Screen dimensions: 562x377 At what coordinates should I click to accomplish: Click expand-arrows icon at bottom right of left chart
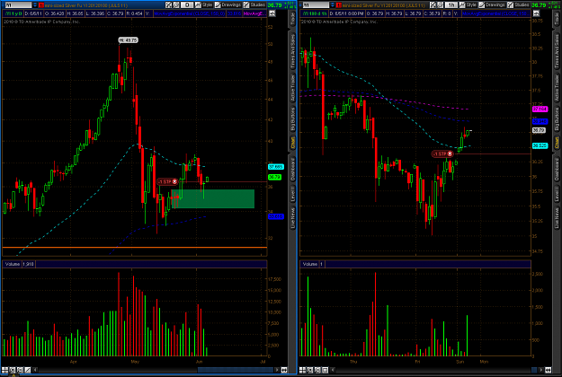pyautogui.click(x=284, y=370)
